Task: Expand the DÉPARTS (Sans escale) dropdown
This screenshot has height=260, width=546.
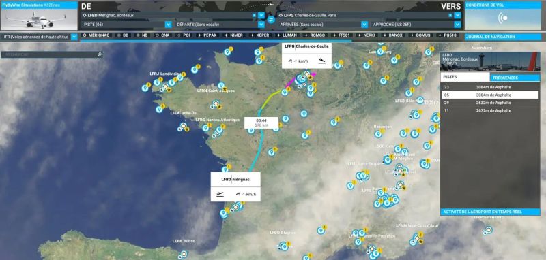Action: [261, 25]
